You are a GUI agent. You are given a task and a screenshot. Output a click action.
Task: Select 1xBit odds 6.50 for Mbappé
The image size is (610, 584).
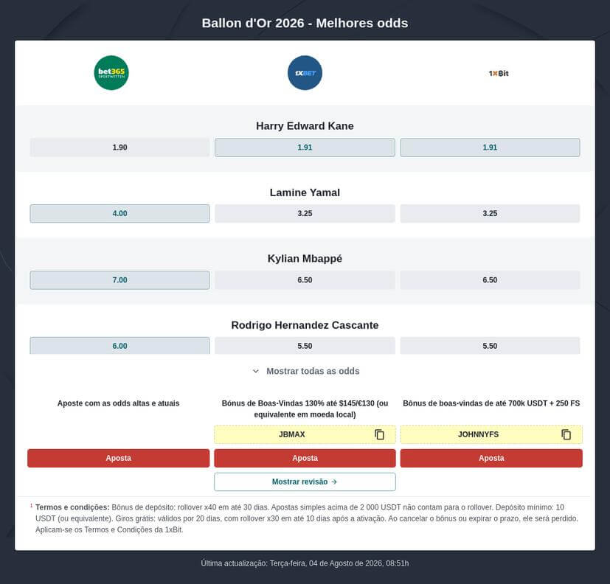490,280
